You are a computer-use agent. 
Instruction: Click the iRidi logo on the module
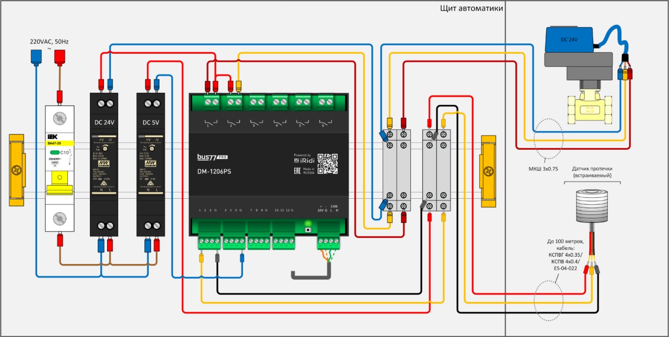303,160
